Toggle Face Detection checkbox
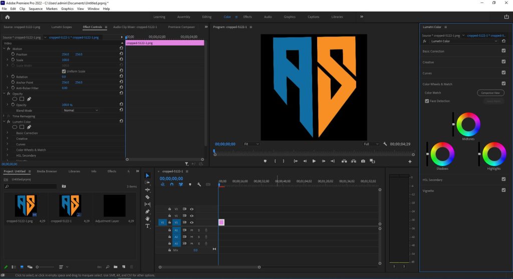Screen dimensions: 513x279 [x=427, y=101]
